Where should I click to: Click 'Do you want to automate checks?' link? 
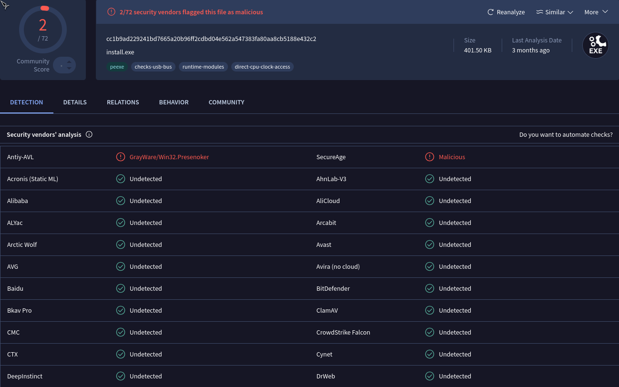(566, 134)
